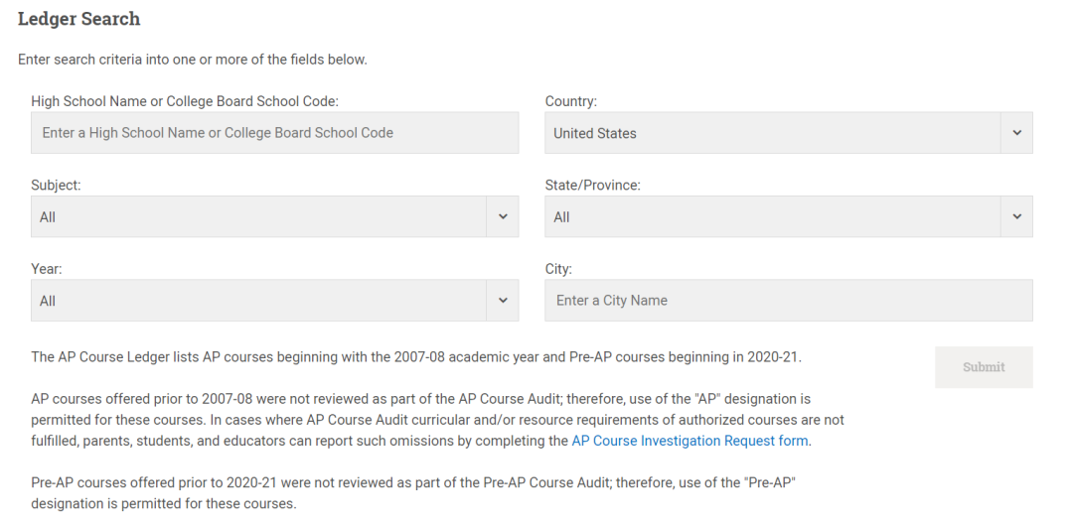Screen dimensions: 1073x528
Task: Click the 'Year:' label
Action: pos(46,270)
